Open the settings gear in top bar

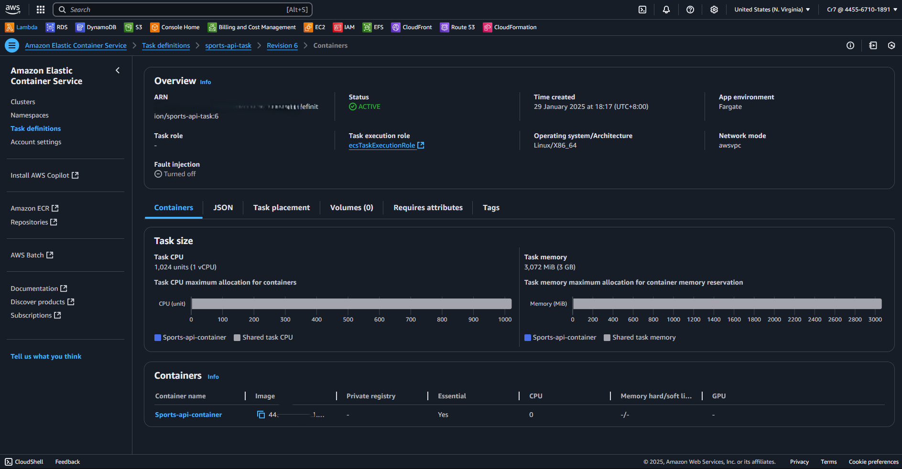click(714, 10)
